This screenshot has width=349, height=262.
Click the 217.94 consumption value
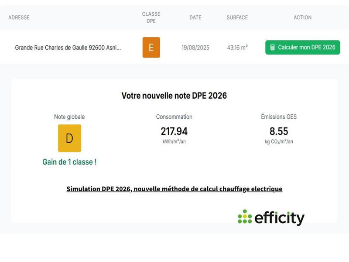click(174, 131)
